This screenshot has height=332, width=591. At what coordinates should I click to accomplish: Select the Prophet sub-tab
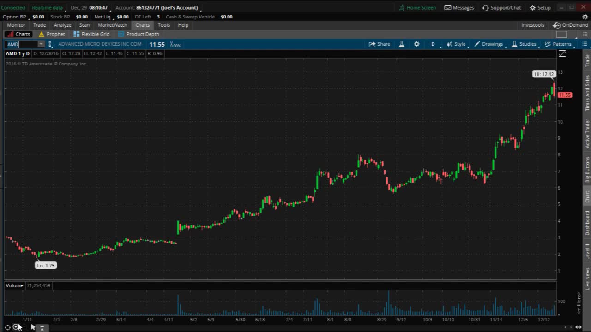pyautogui.click(x=52, y=34)
